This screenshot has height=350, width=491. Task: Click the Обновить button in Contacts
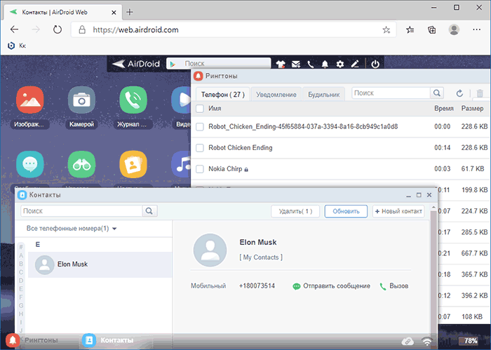[x=346, y=211]
